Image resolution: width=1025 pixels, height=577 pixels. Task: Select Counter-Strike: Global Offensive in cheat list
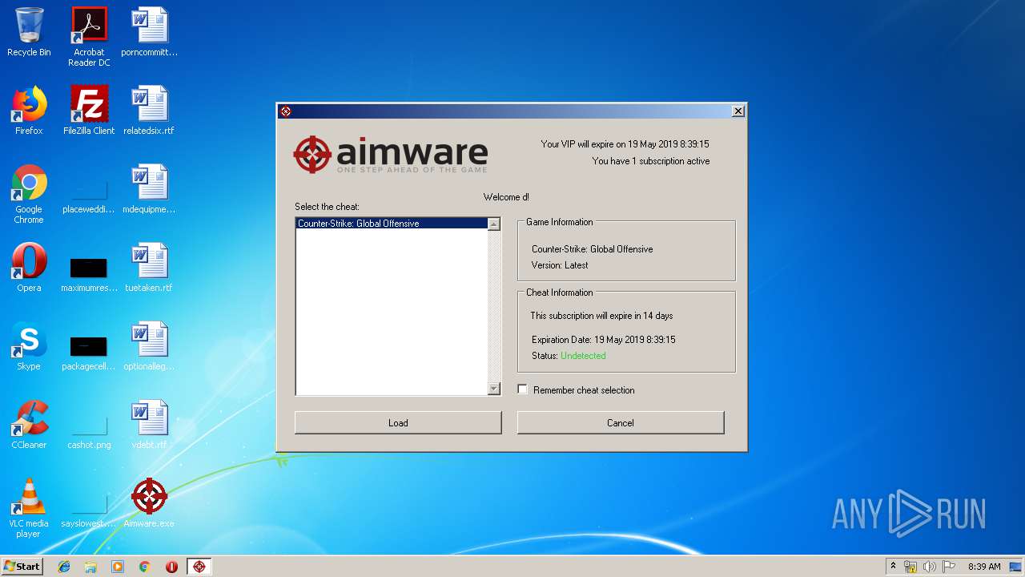(x=392, y=224)
